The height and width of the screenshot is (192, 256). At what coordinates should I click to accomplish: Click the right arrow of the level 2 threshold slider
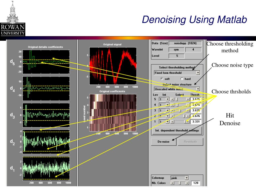point(188,116)
